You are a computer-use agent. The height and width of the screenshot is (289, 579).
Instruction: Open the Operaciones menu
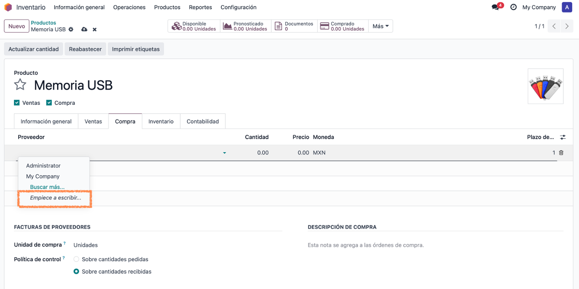point(129,7)
